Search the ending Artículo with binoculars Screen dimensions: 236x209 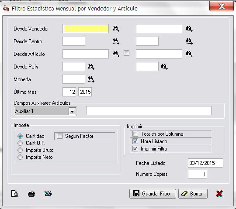click(189, 54)
